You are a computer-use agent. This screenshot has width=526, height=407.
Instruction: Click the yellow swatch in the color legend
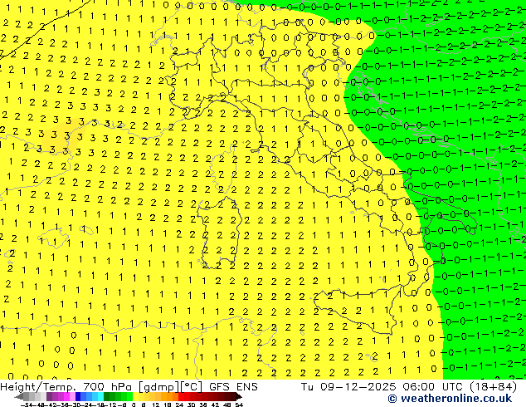pos(135,396)
